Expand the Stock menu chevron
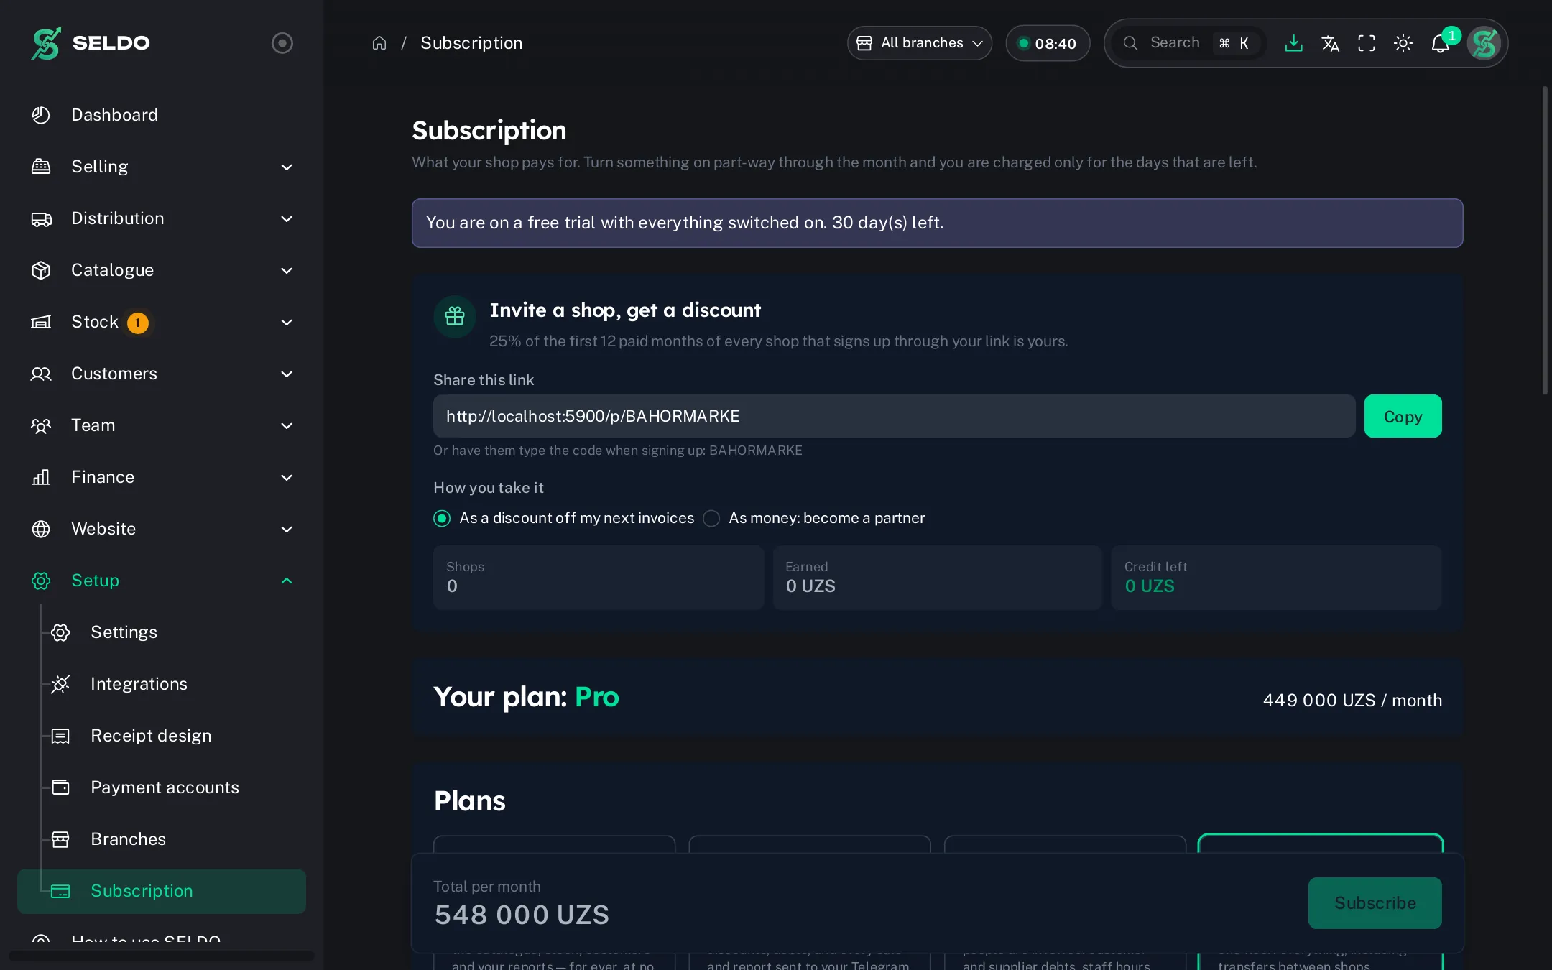The height and width of the screenshot is (970, 1552). (x=287, y=322)
